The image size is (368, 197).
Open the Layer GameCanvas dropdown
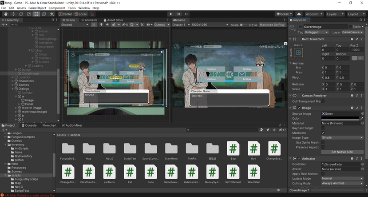pos(352,32)
